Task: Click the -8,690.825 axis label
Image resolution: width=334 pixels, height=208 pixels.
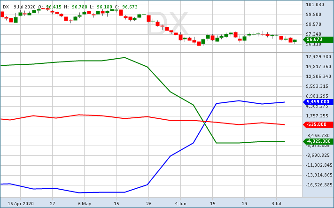Action: (x=318, y=155)
